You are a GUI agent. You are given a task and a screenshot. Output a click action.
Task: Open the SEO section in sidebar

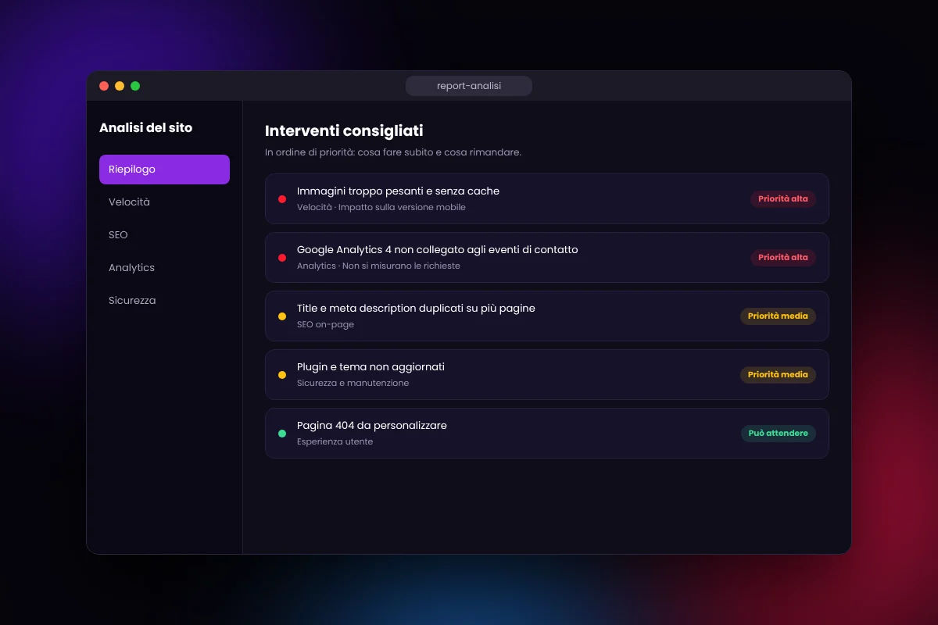coord(164,235)
